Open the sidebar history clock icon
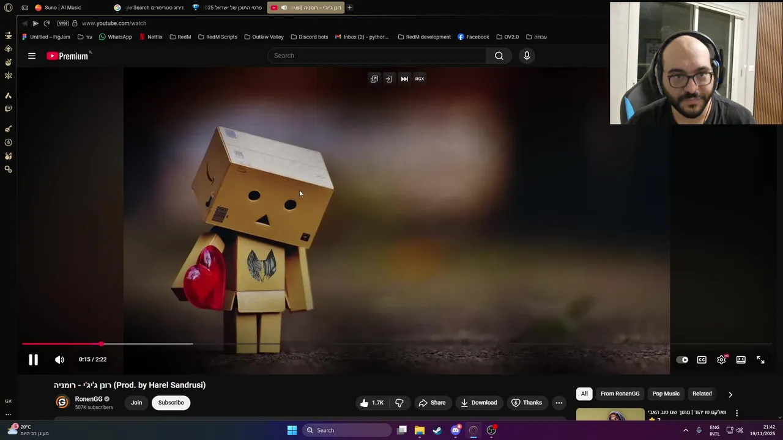 [8, 142]
